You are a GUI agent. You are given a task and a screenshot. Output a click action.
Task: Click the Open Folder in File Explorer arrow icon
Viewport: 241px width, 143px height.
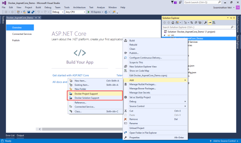126,132
